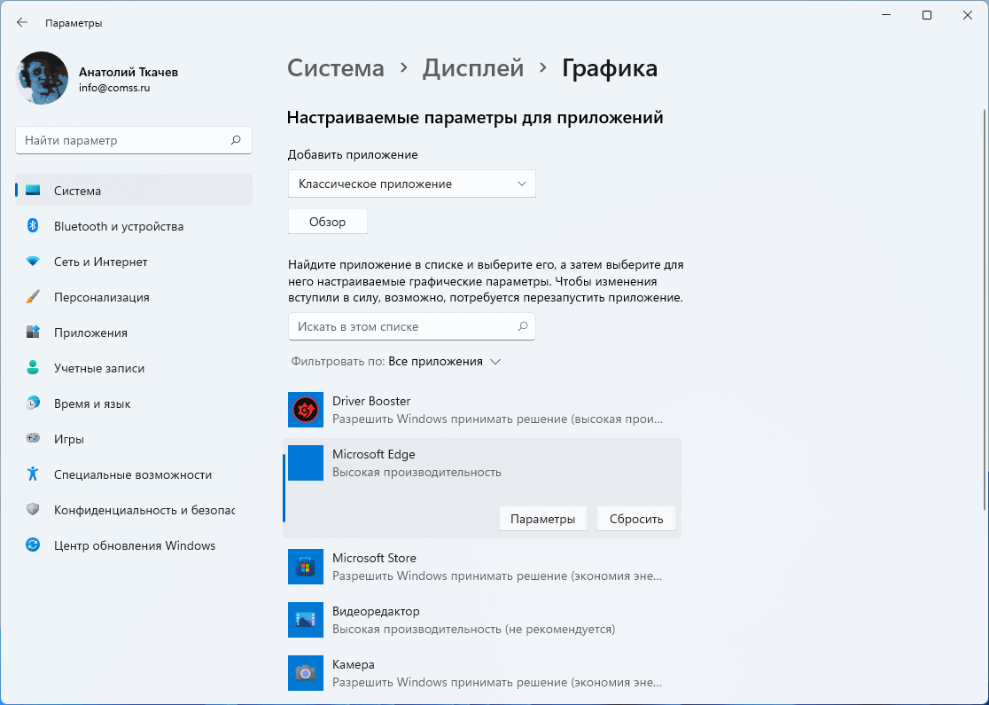The image size is (989, 705).
Task: Open the Игры settings page
Action: [x=134, y=438]
